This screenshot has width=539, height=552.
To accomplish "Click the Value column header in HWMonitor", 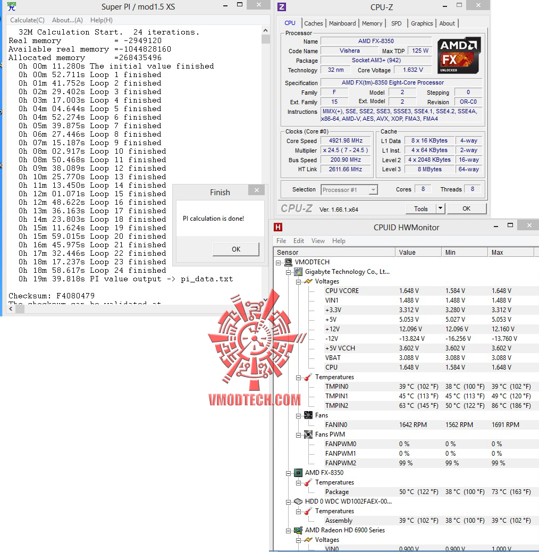I will [418, 252].
